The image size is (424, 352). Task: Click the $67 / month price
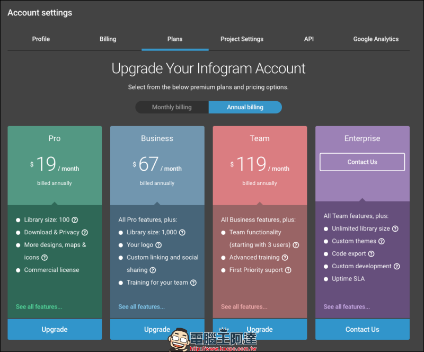157,164
